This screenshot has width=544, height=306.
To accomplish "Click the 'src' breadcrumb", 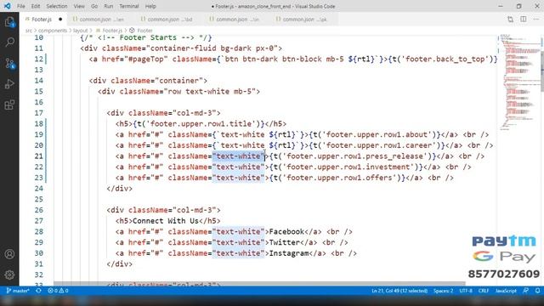I will (28, 31).
